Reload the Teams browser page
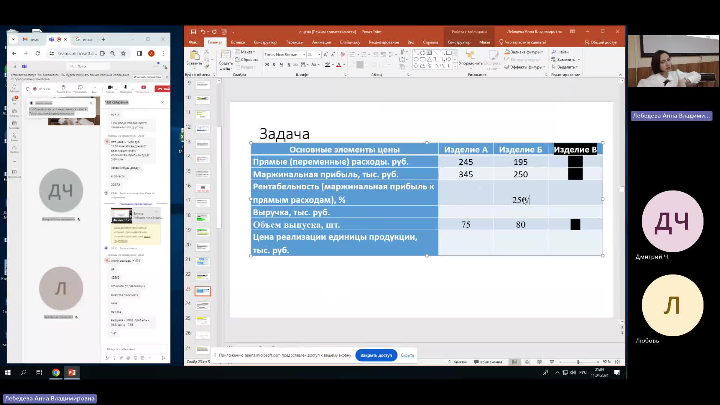The height and width of the screenshot is (405, 720). 37,54
